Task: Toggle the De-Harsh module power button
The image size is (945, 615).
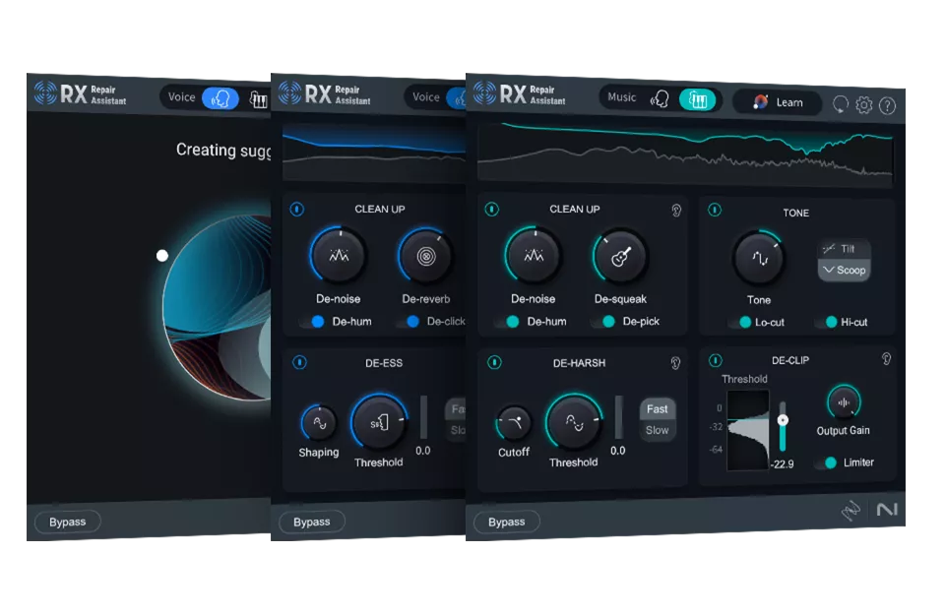Action: tap(494, 363)
